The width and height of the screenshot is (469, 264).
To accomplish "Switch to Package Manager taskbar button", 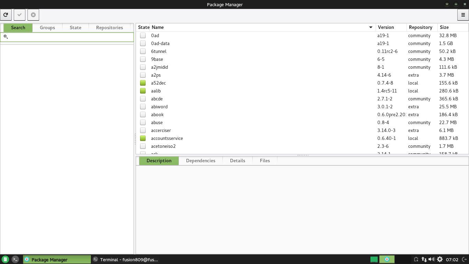I will (x=57, y=260).
